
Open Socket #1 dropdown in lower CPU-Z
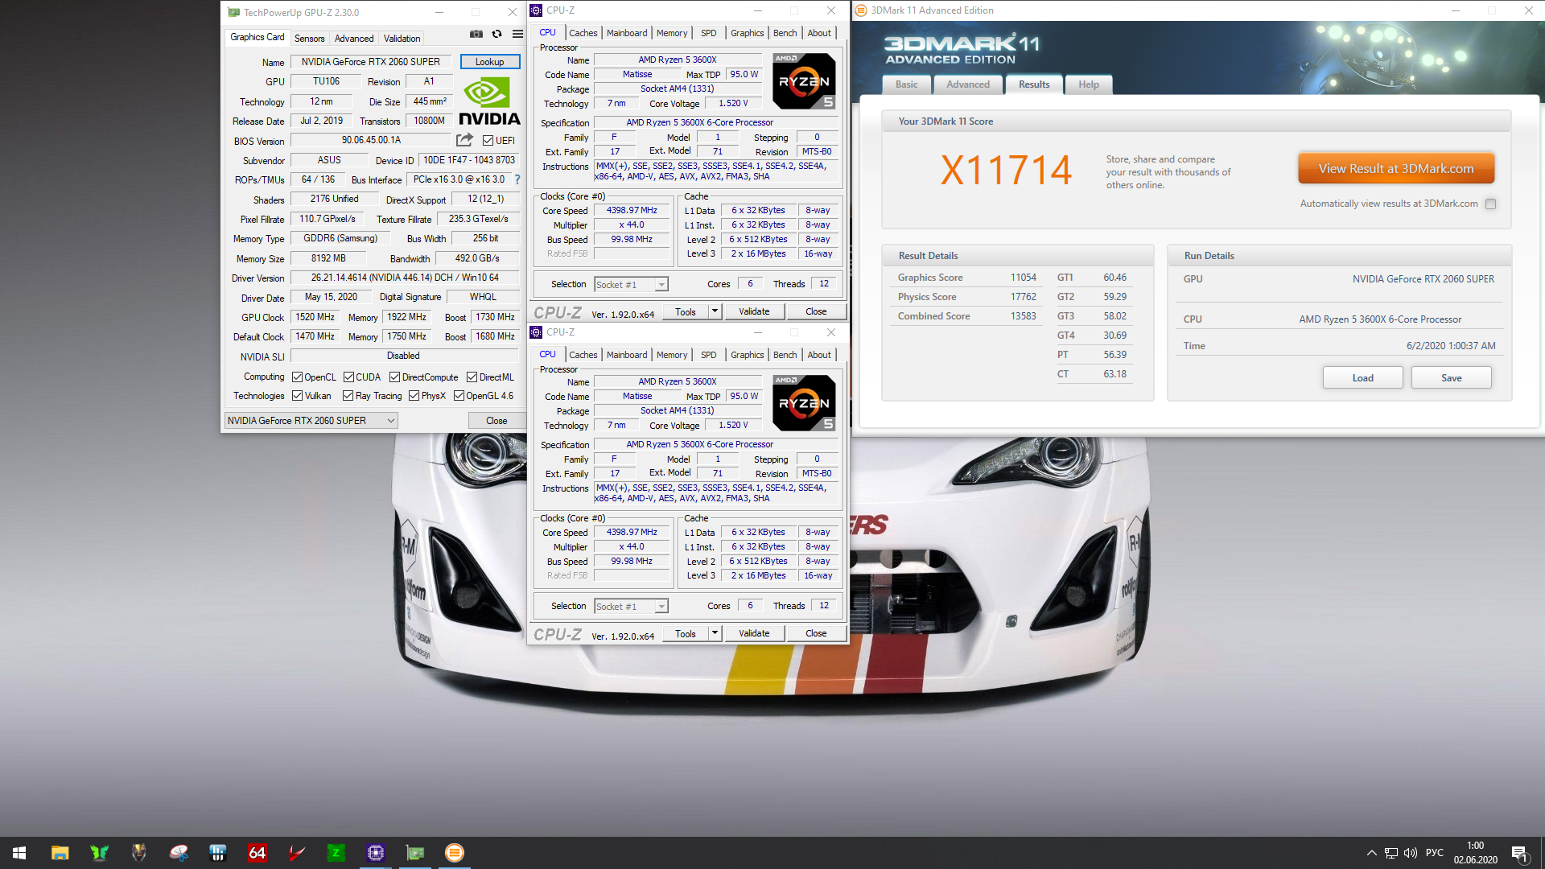point(631,607)
